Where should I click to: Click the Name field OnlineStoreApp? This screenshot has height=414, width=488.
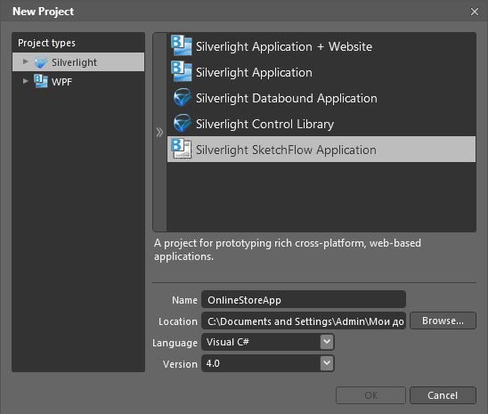pos(304,300)
